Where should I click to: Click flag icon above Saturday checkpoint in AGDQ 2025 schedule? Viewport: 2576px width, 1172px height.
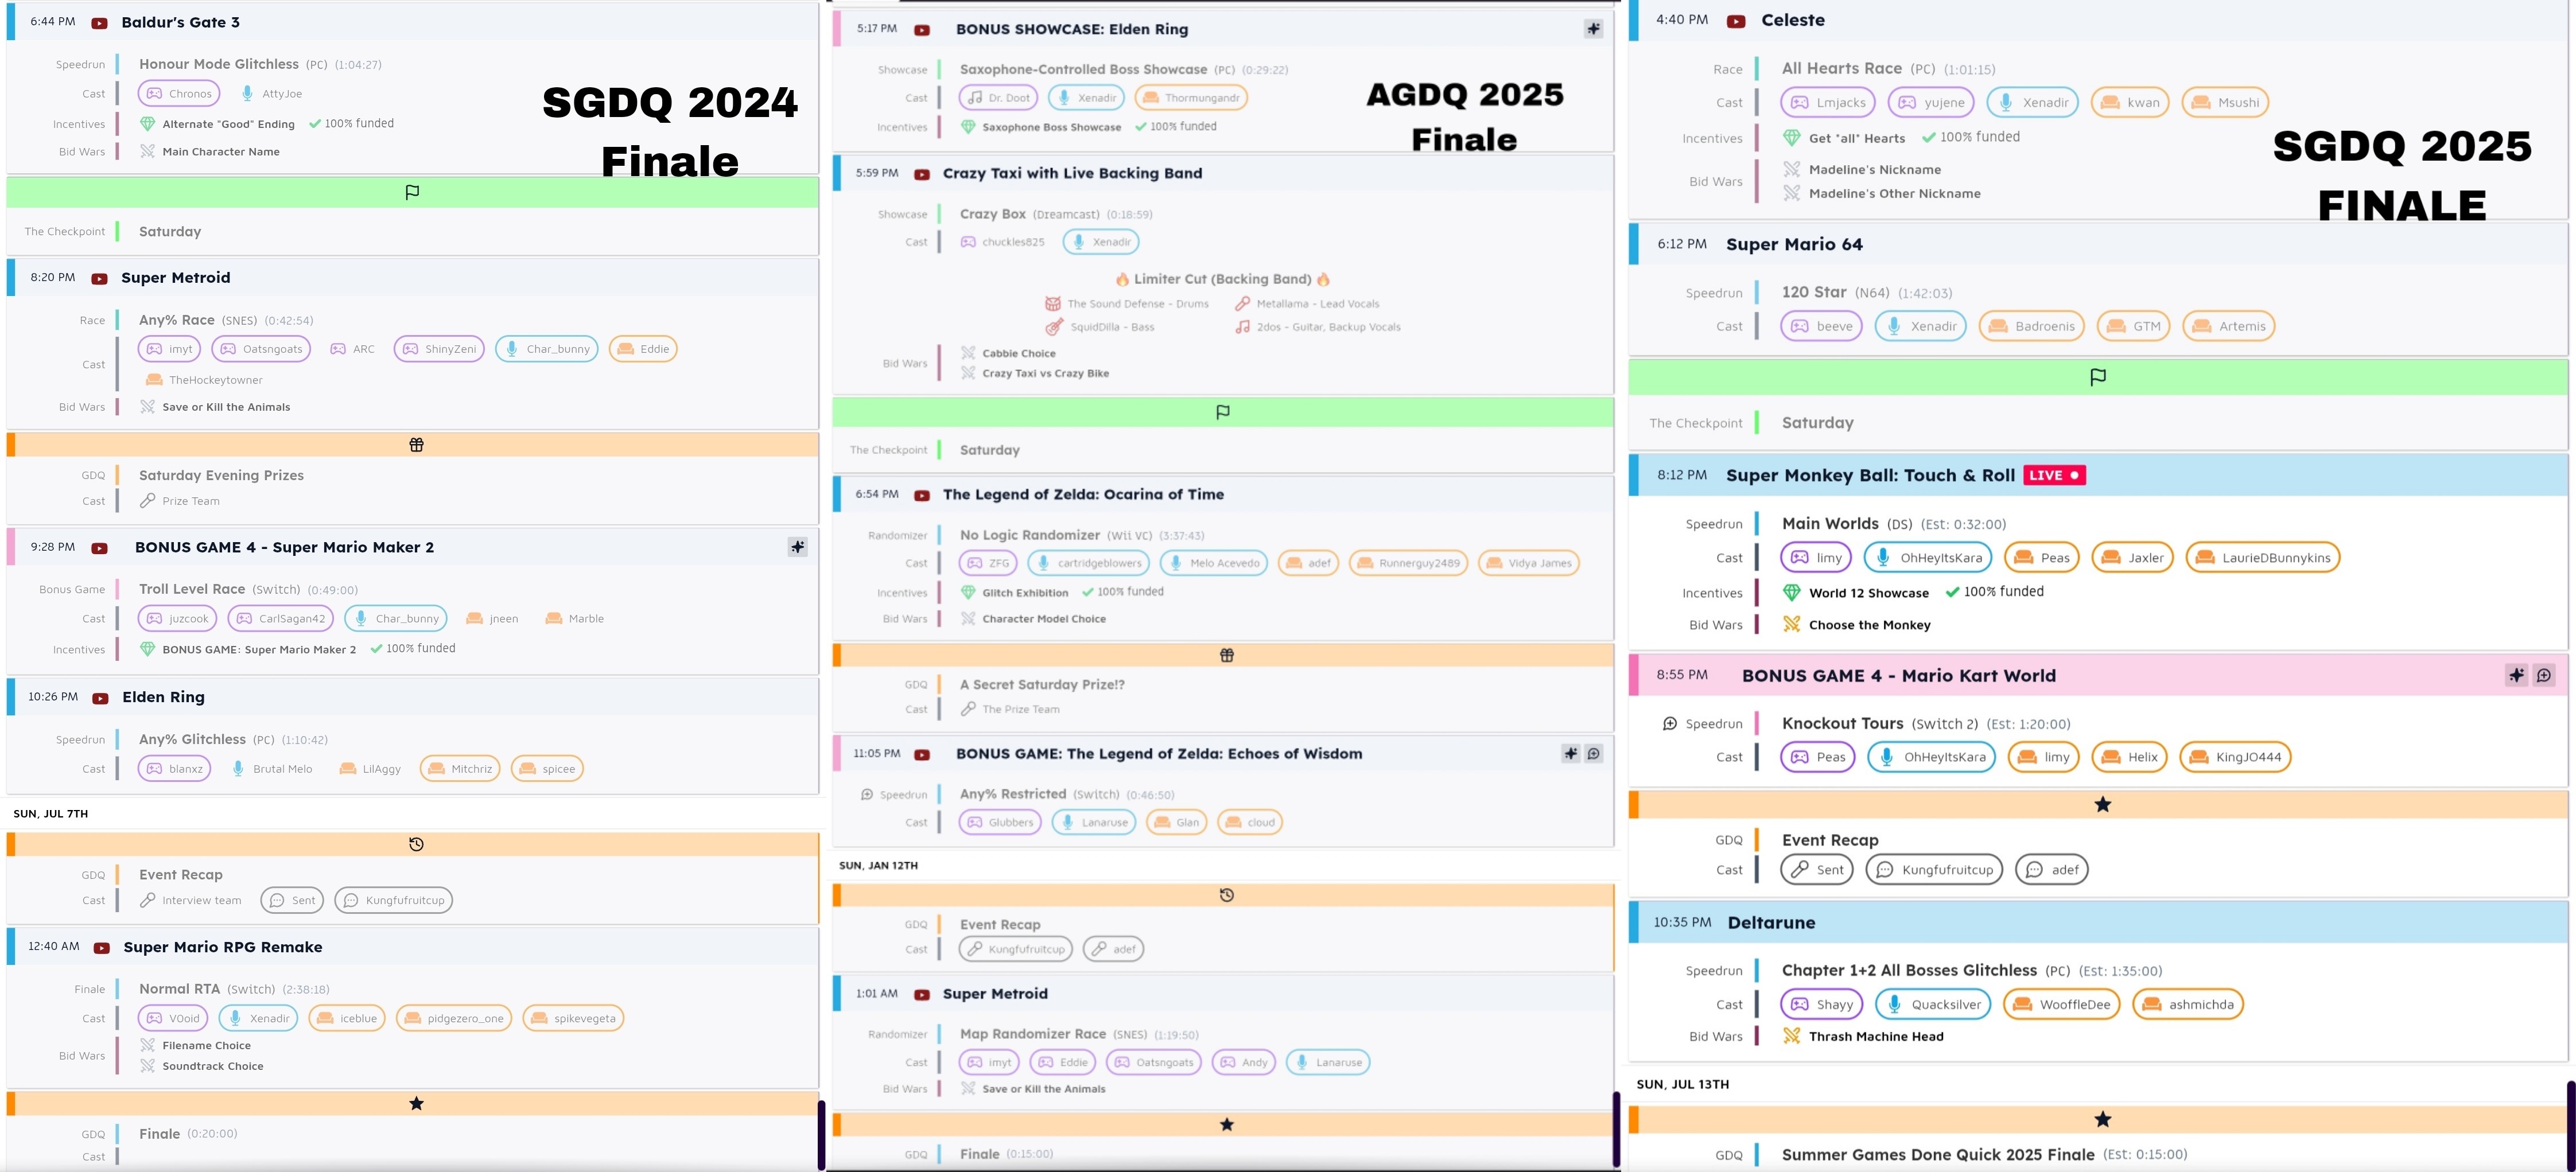point(1223,412)
